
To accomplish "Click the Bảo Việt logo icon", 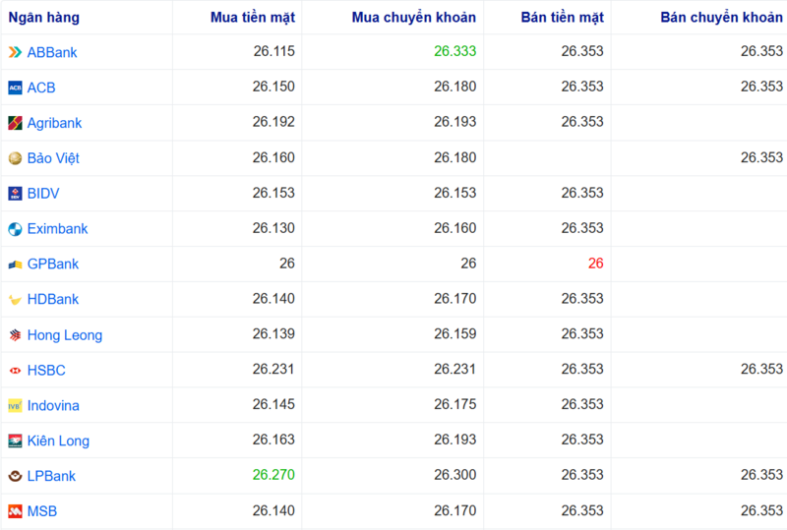I will pyautogui.click(x=15, y=158).
